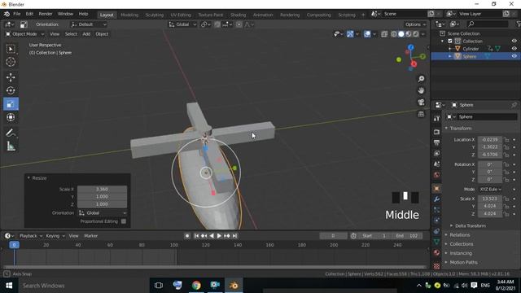Image resolution: width=521 pixels, height=293 pixels.
Task: Click the End frame field
Action: coord(407,235)
